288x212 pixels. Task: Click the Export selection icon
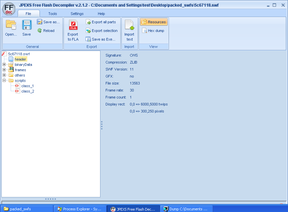pyautogui.click(x=88, y=31)
